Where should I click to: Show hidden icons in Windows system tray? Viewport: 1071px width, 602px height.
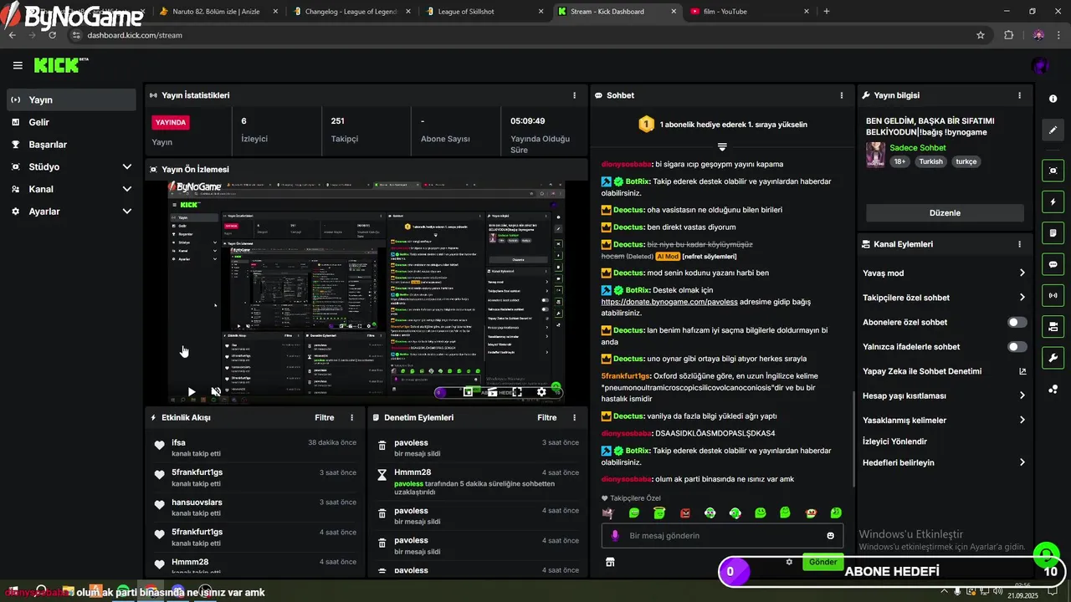944,591
